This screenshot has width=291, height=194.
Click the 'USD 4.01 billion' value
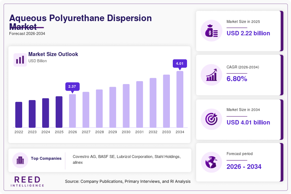(x=248, y=123)
